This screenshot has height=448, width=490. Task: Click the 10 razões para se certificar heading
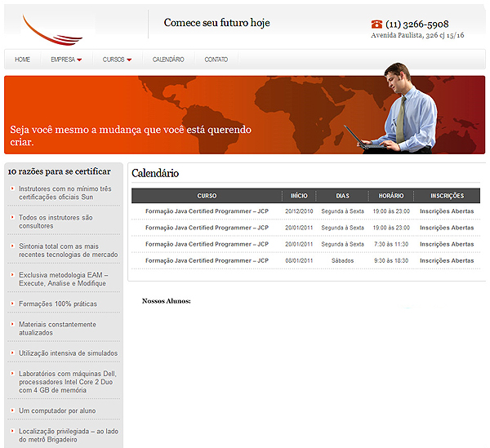point(59,171)
